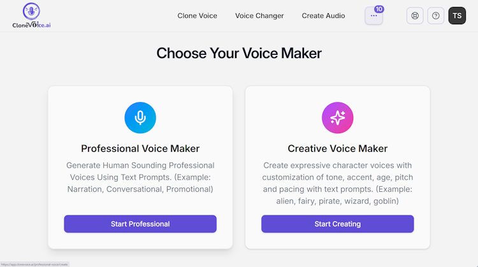Click the status bar URL preview
Image resolution: width=478 pixels, height=267 pixels.
pos(34,264)
